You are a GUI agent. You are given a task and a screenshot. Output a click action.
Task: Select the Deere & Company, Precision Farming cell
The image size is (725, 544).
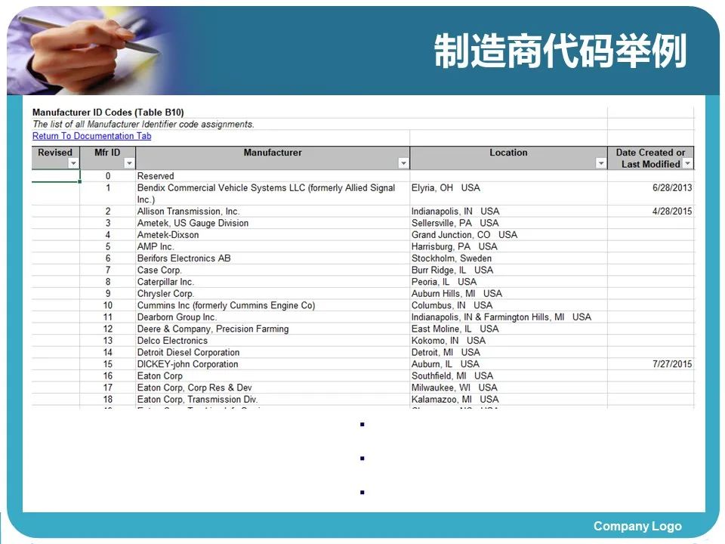click(273, 329)
